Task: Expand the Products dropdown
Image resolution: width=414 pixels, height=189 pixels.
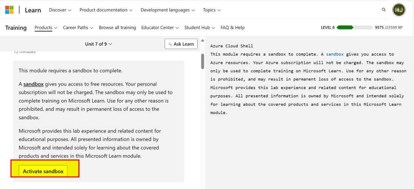Action: click(x=46, y=27)
